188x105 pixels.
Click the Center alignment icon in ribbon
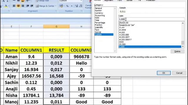(18, 6)
